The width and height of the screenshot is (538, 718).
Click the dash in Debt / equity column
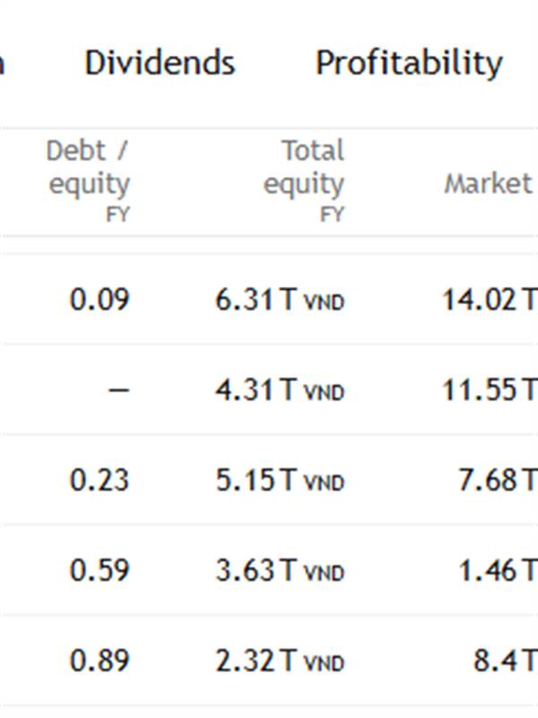pos(119,390)
